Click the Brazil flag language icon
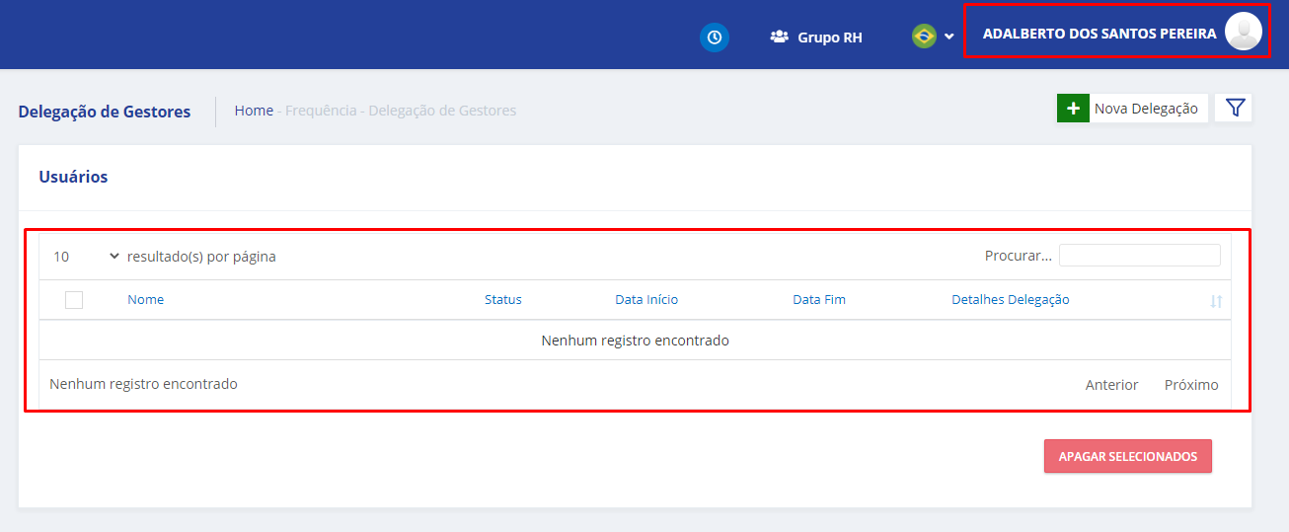The image size is (1289, 532). tap(924, 37)
